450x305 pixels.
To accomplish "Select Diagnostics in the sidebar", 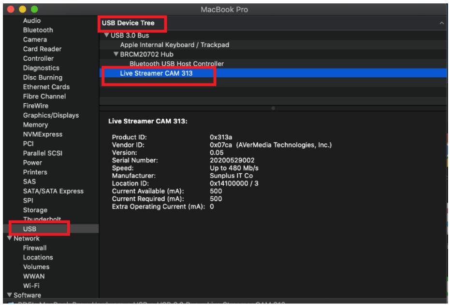I will [x=41, y=68].
